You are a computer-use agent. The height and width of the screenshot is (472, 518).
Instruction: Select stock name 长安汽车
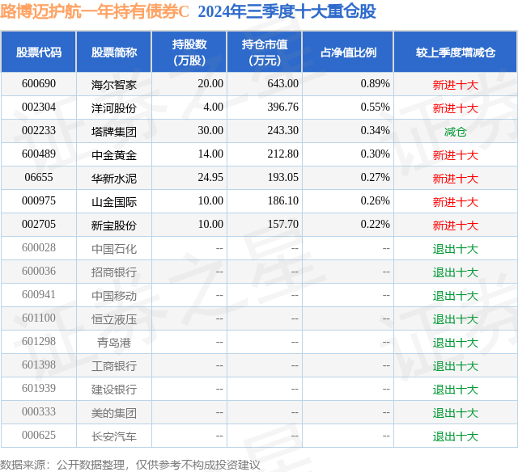tap(114, 436)
